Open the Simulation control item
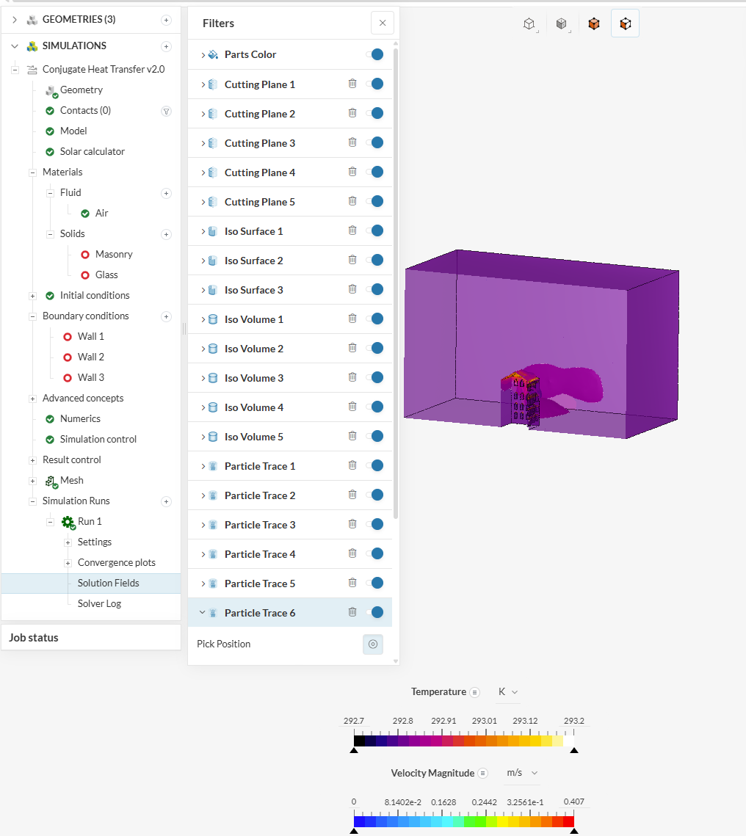The width and height of the screenshot is (746, 836). (98, 440)
